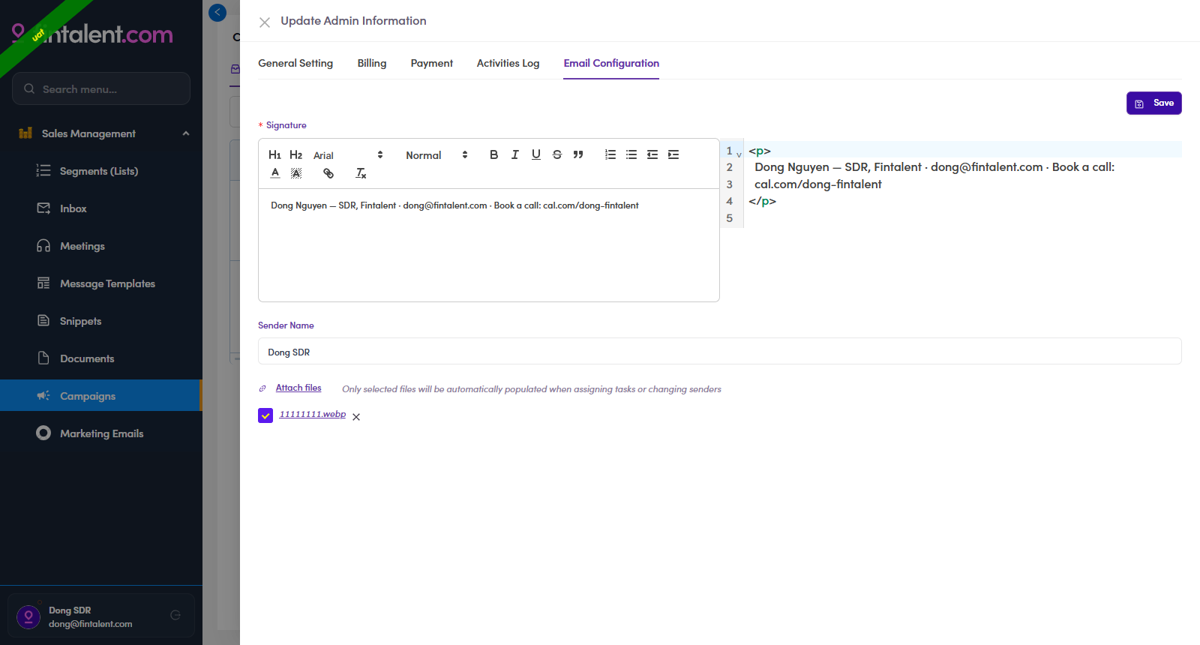Click the Dong SDR profile avatar

[28, 616]
